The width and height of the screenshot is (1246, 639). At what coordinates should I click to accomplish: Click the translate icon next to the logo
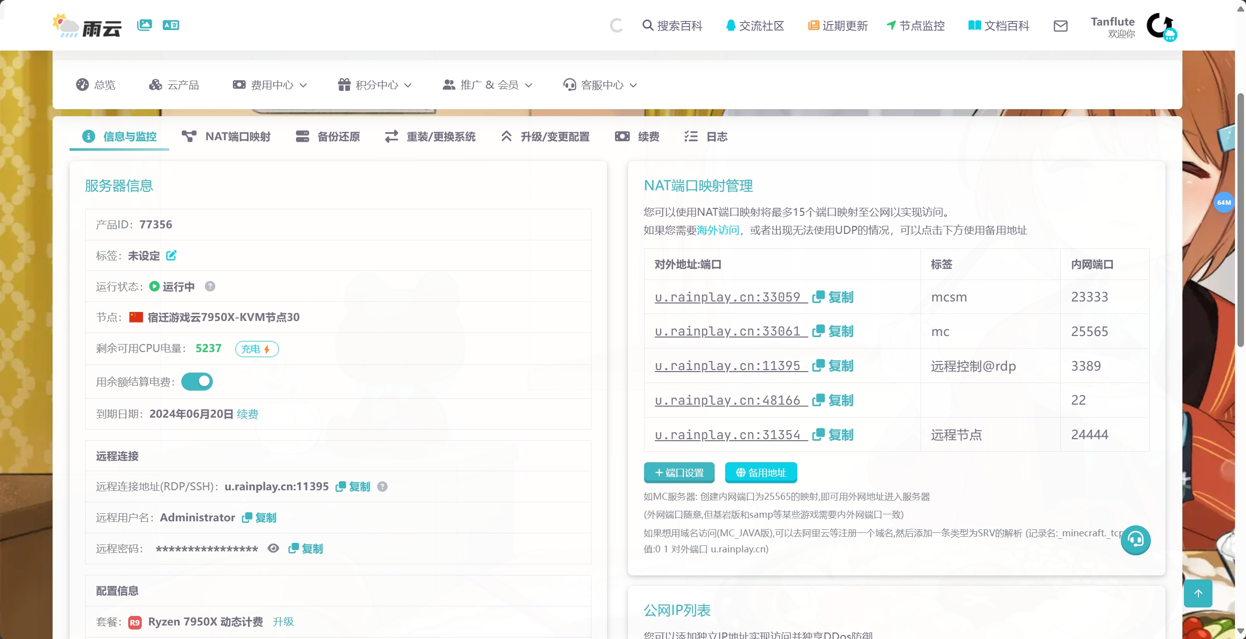tap(170, 25)
